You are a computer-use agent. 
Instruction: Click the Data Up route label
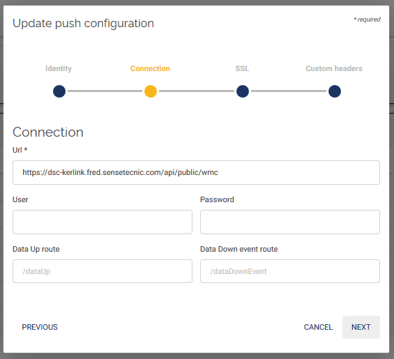[36, 249]
